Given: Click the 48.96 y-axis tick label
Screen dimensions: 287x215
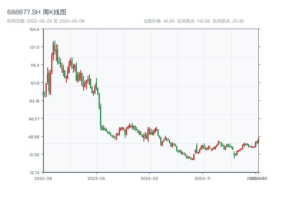Looking at the screenshot, I should [34, 137].
